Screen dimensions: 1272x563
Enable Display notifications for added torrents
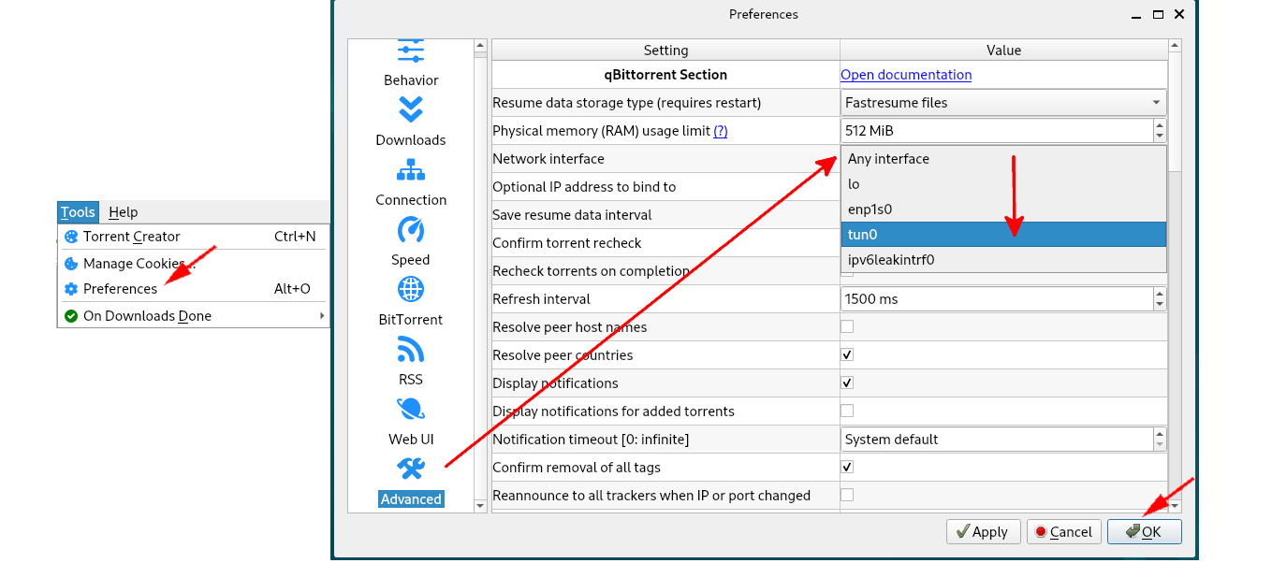click(x=847, y=411)
